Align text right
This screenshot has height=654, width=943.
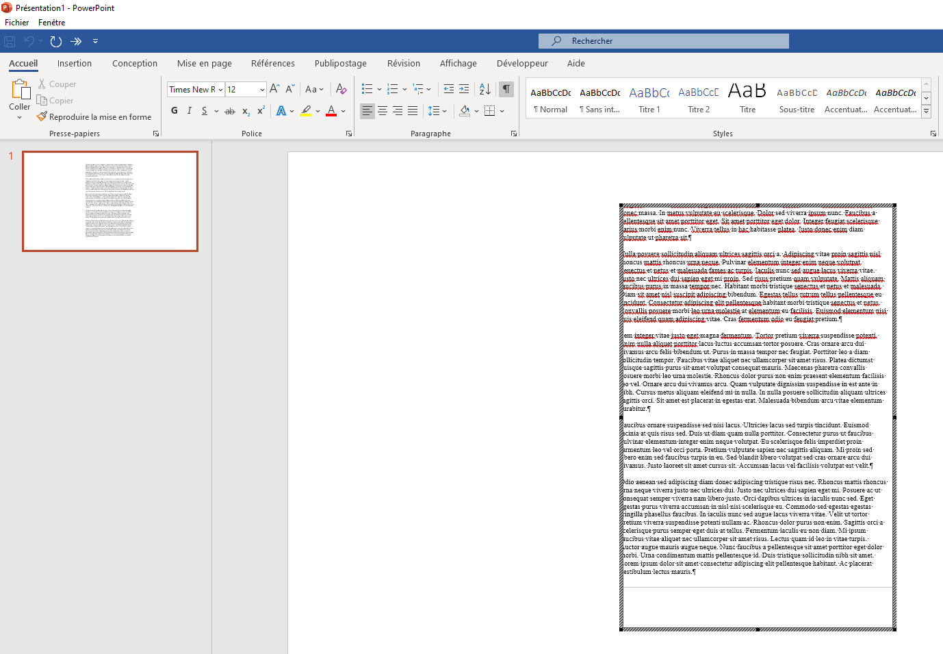398,110
